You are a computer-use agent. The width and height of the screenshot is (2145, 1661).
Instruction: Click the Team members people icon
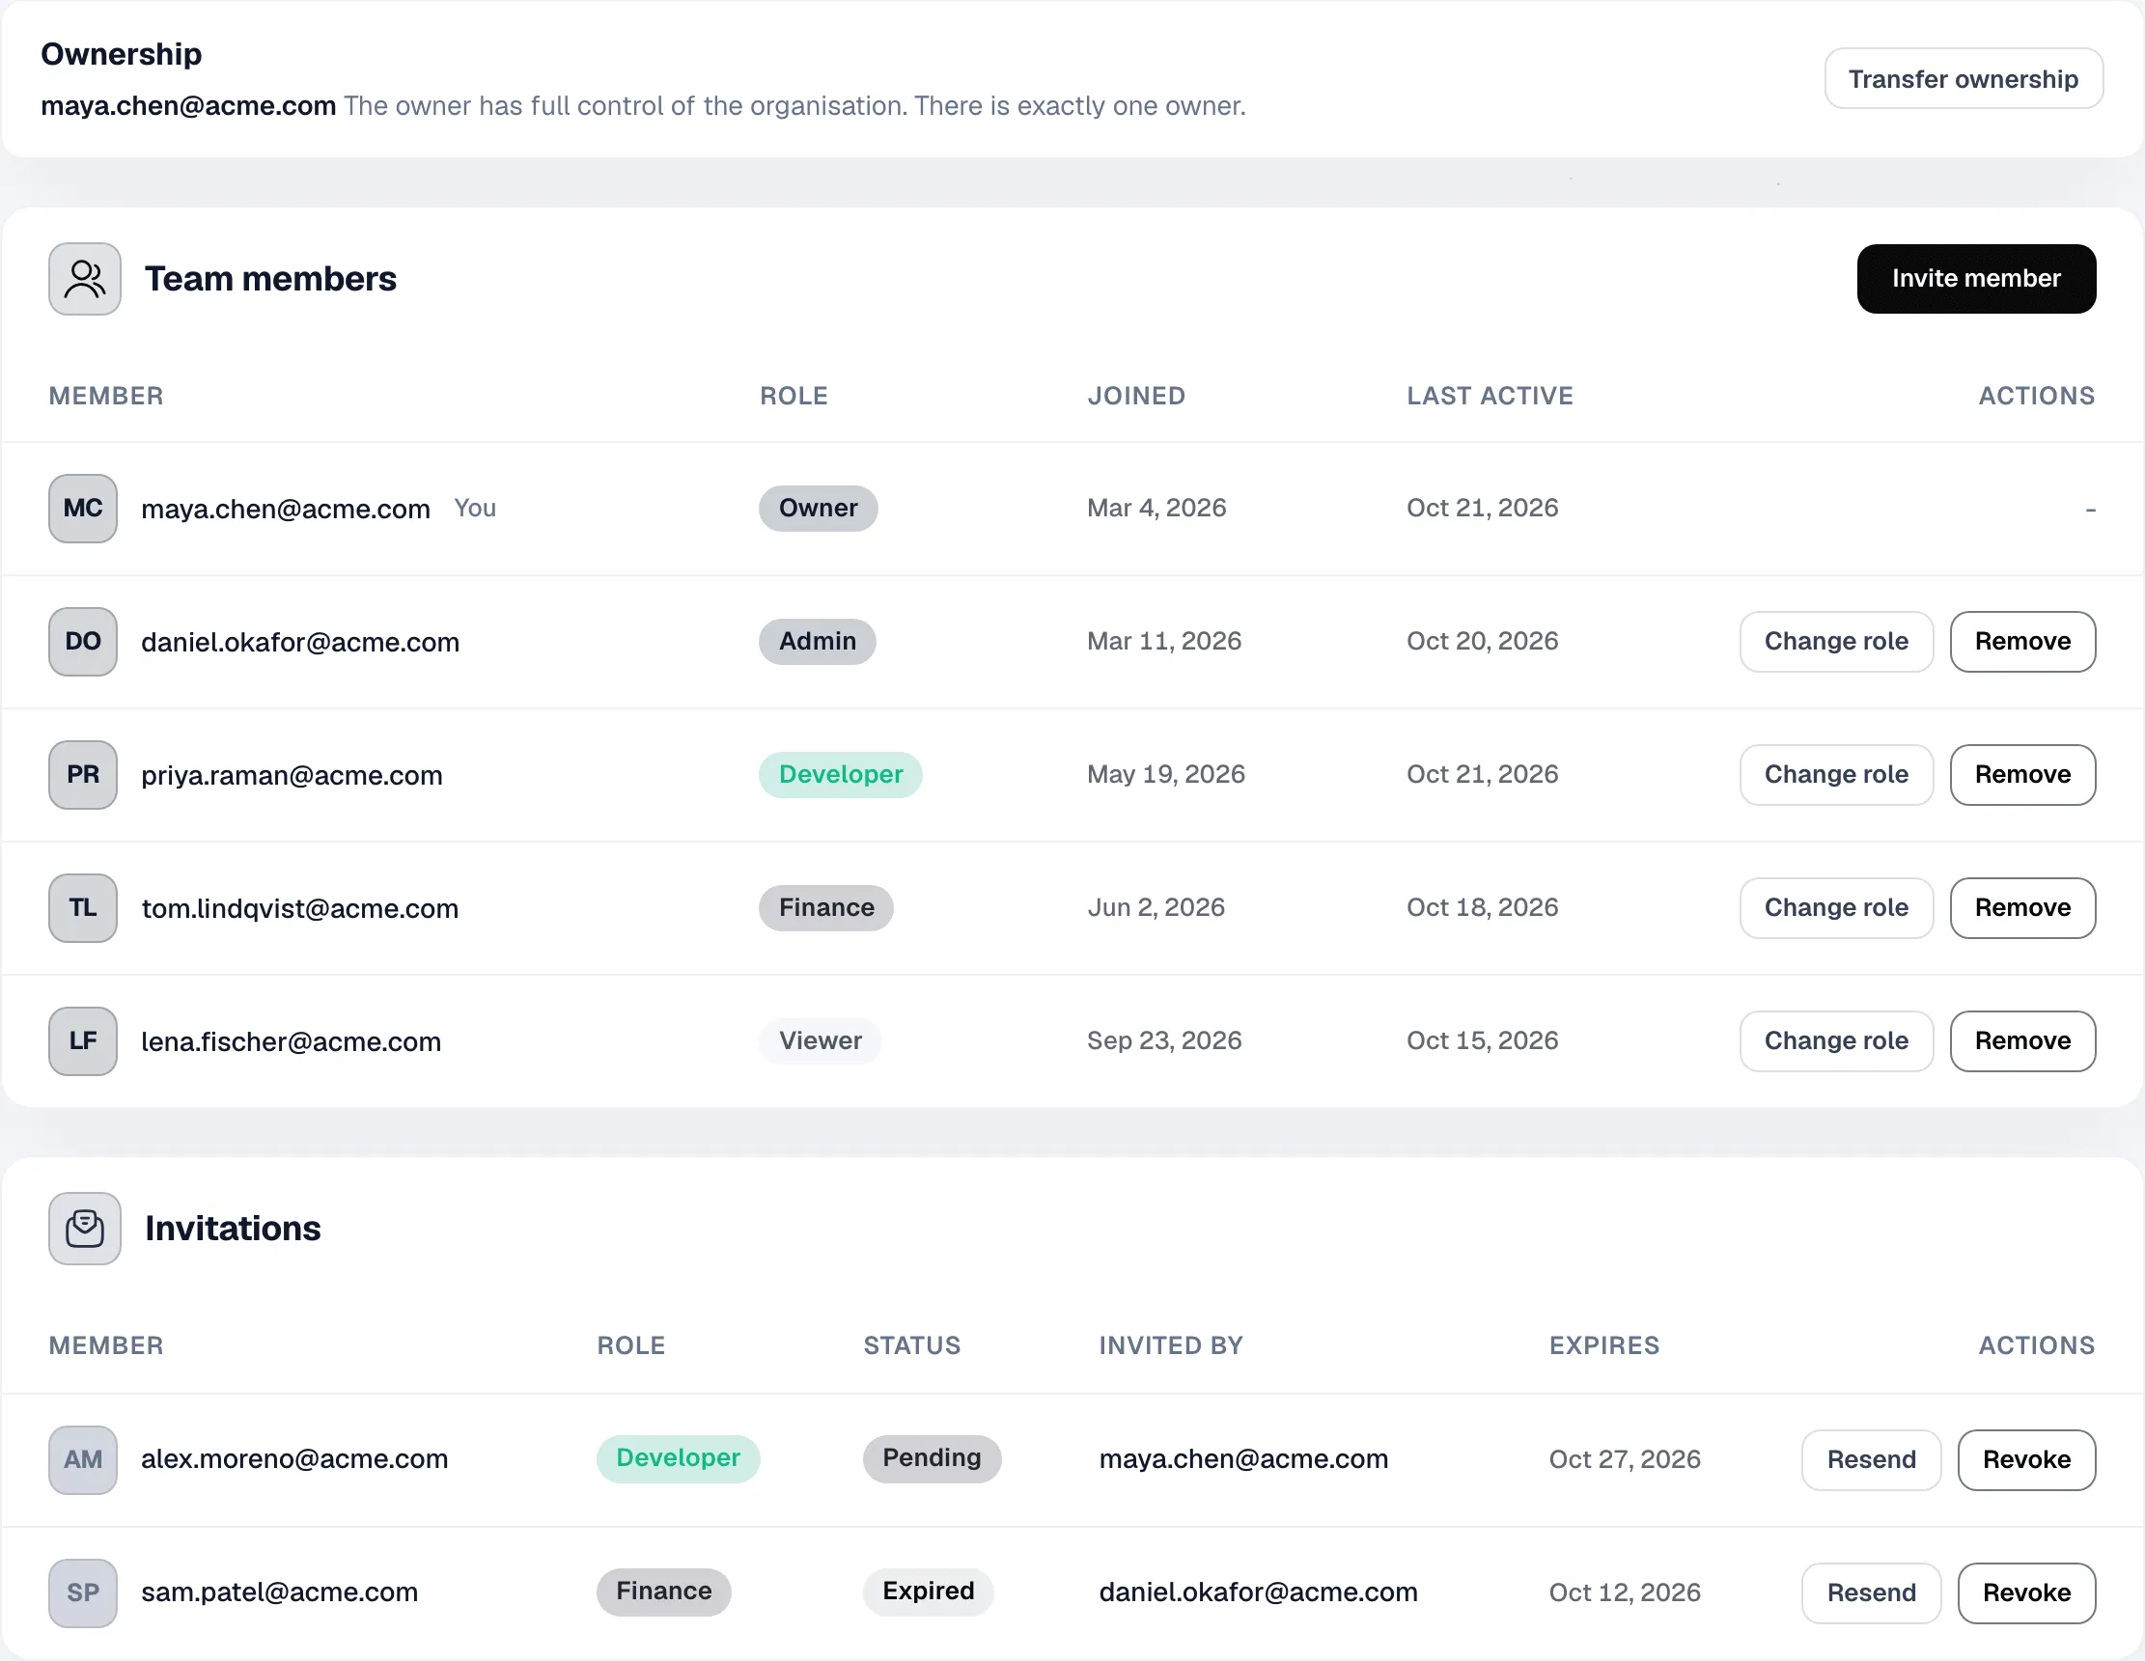pos(84,279)
